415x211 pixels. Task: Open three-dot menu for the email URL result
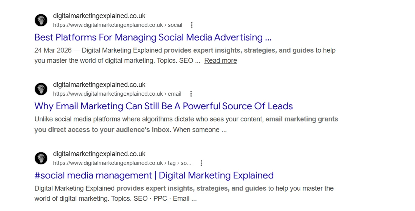click(191, 94)
